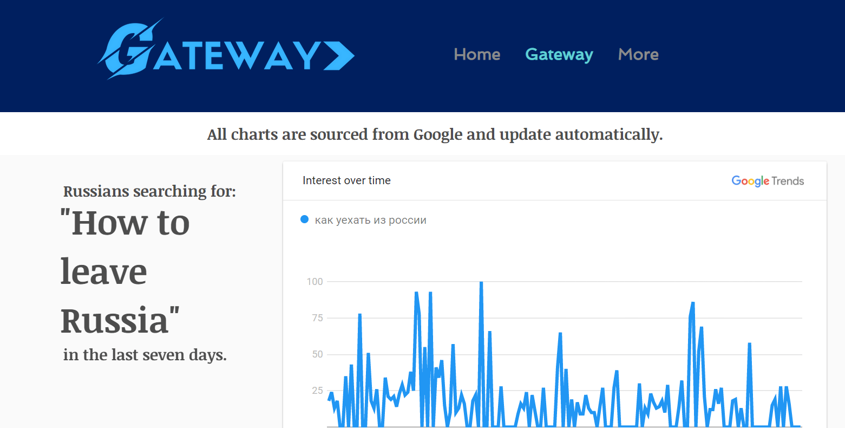Open the Google Trends logo link
845x428 pixels.
click(x=767, y=181)
